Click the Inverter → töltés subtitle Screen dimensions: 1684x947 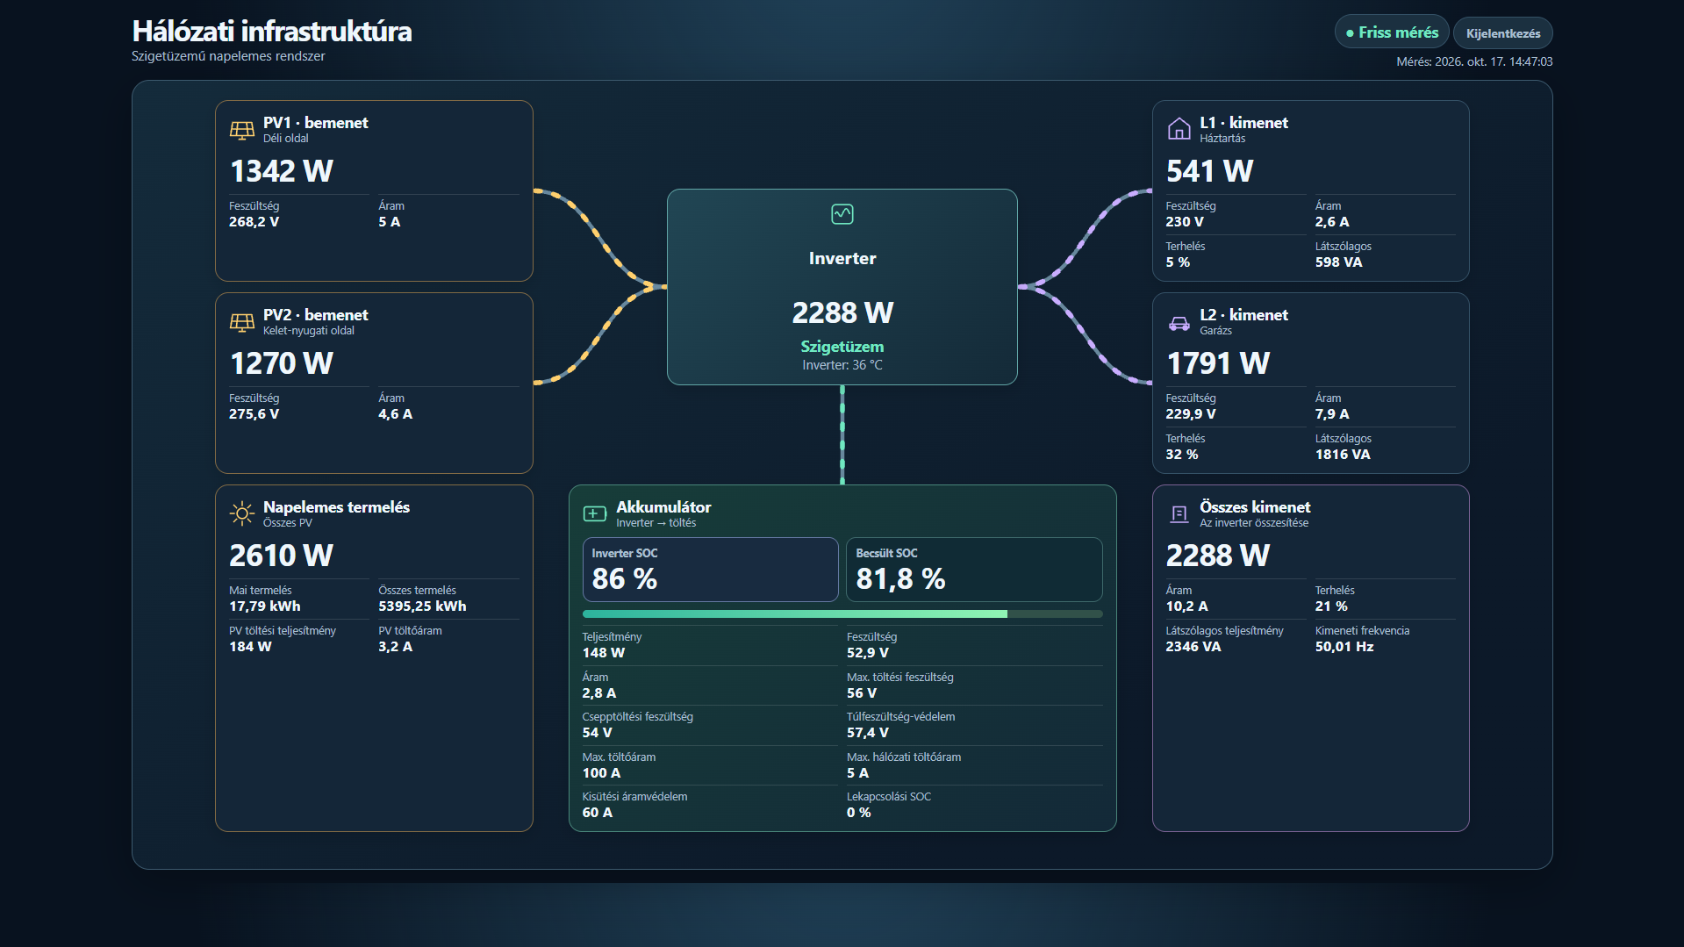(656, 523)
